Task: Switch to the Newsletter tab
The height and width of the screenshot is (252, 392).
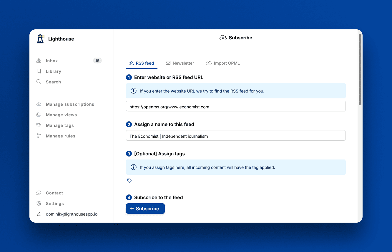Action: pos(180,63)
